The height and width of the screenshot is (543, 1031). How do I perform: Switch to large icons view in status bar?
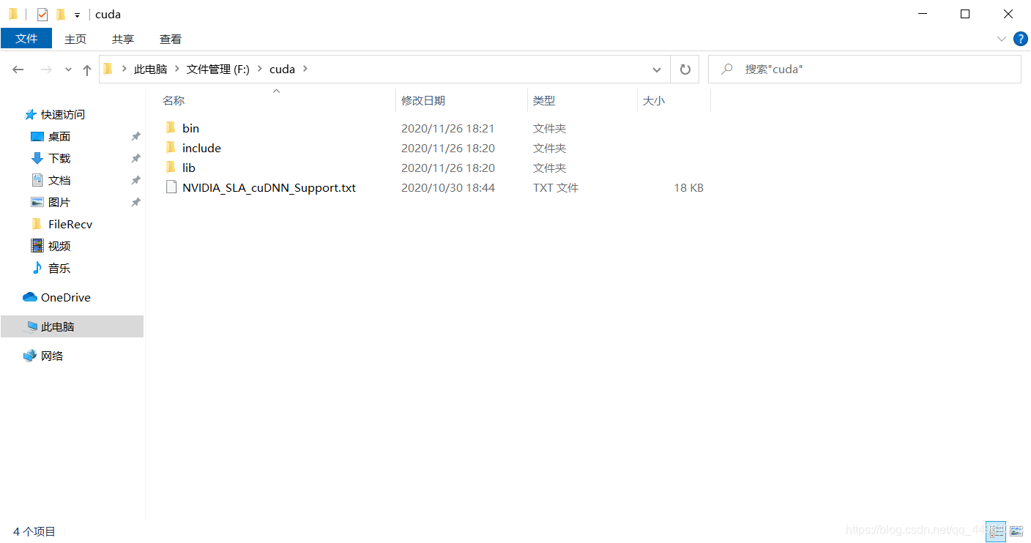tap(1016, 531)
